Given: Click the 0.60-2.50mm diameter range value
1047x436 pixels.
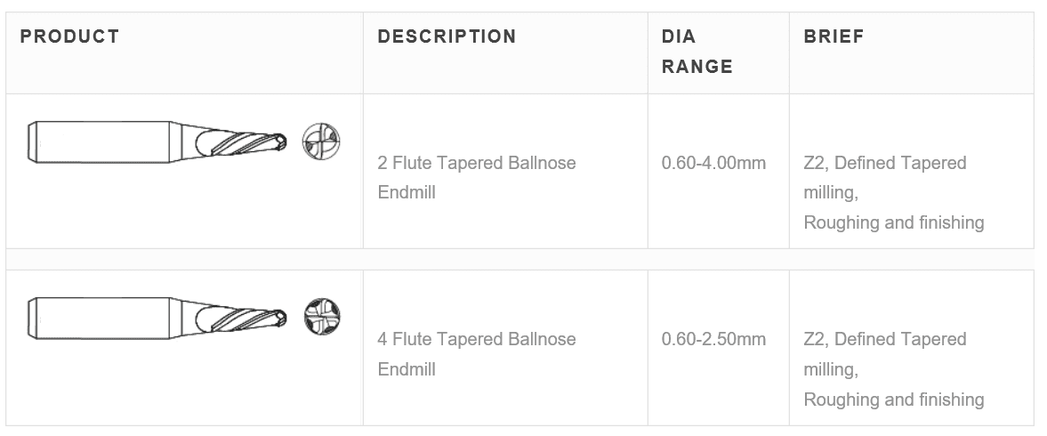Looking at the screenshot, I should click(713, 339).
